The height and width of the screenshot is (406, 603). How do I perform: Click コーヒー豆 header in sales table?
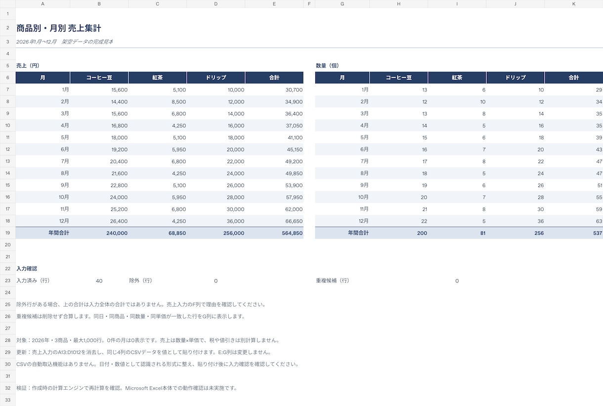99,78
